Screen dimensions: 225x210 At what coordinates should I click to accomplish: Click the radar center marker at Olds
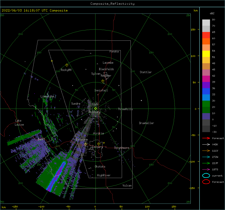coord(95,109)
